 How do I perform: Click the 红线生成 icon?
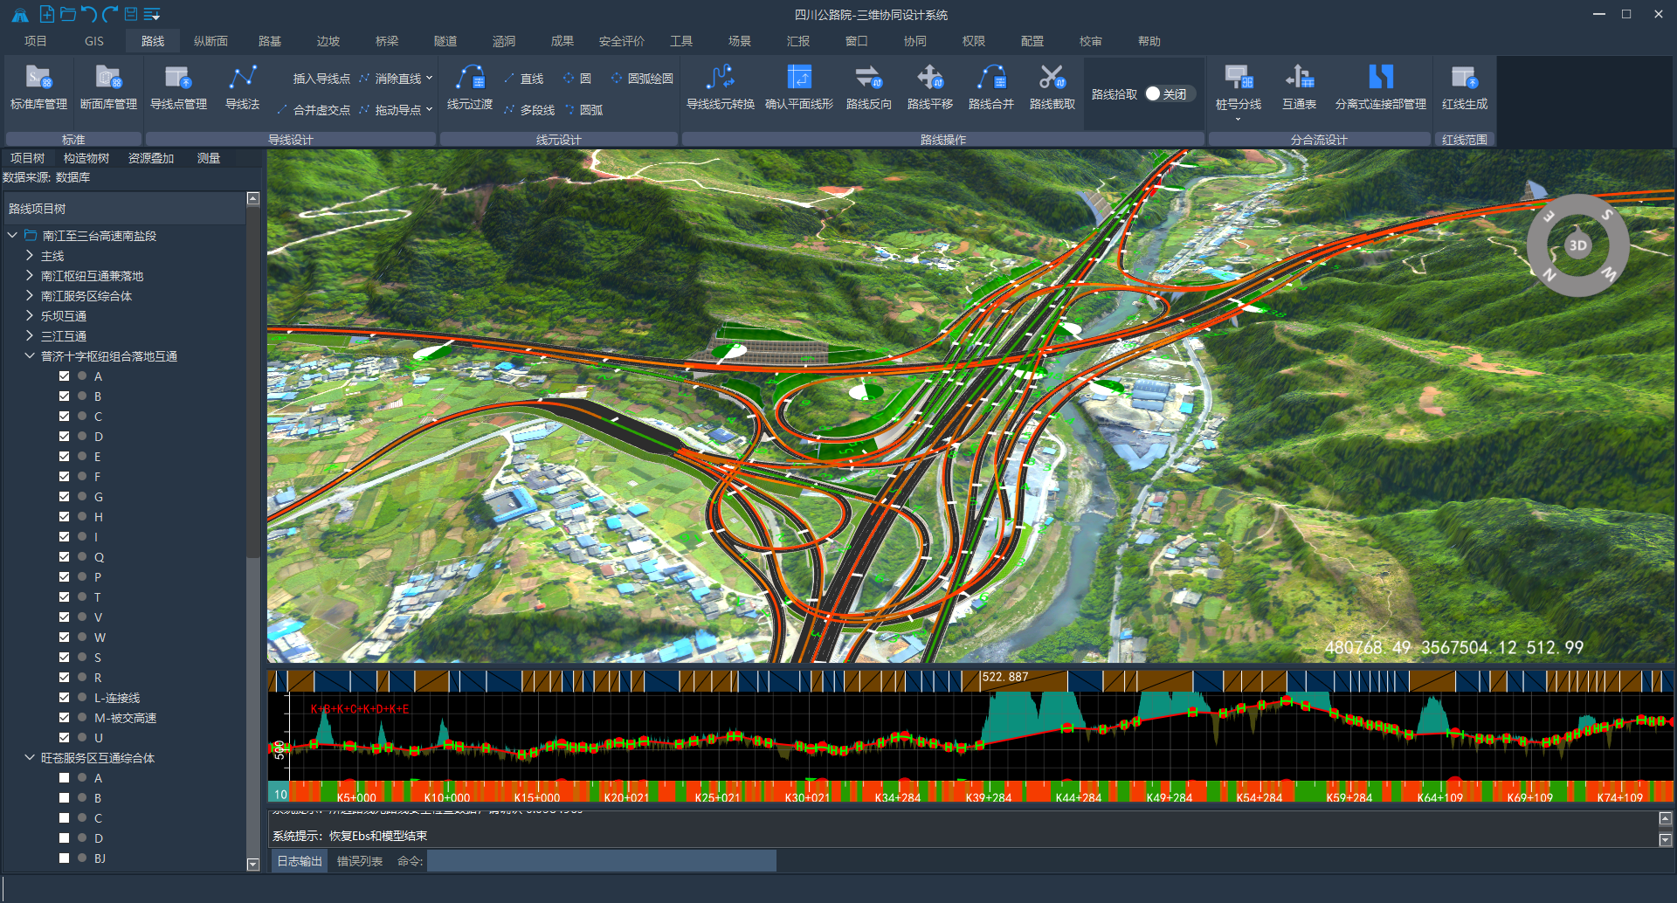(x=1464, y=87)
